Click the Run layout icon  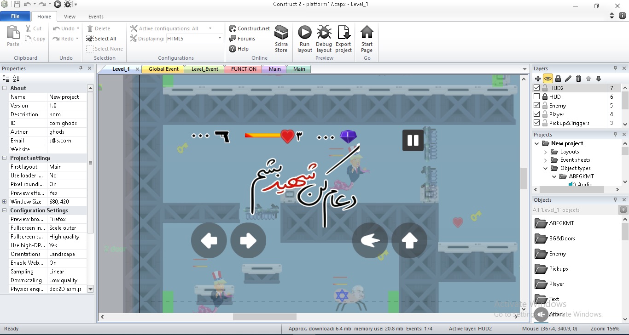(304, 33)
